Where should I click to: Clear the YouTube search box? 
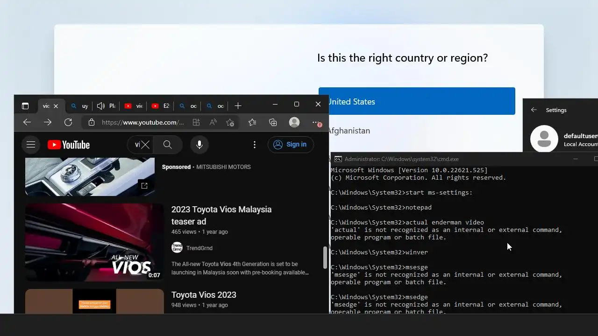pos(145,145)
